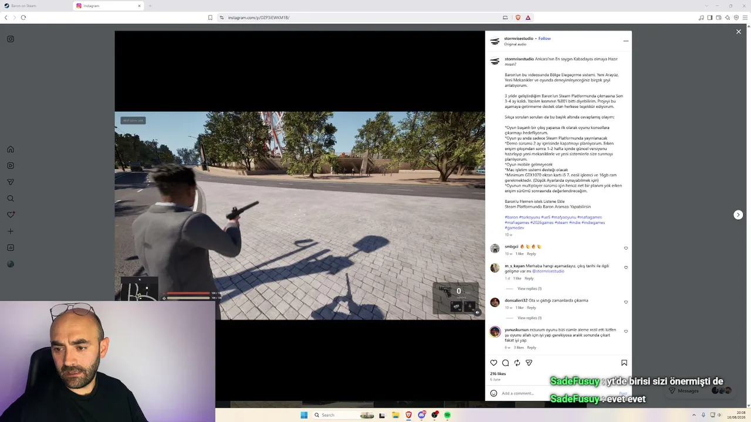Image resolution: width=751 pixels, height=422 pixels.
Task: Open the #baron hashtag
Action: (511, 217)
